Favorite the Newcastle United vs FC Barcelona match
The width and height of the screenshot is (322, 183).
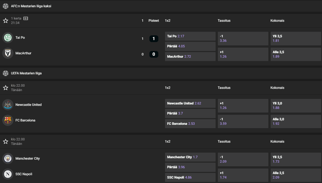(6, 88)
